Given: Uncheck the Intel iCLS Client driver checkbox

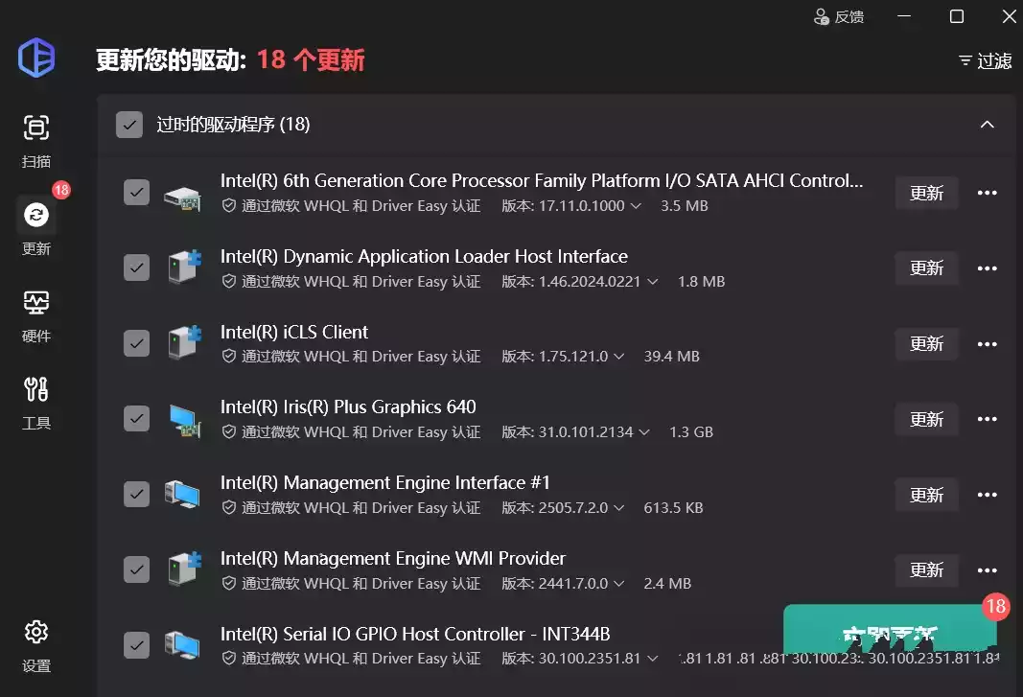Looking at the screenshot, I should 136,342.
